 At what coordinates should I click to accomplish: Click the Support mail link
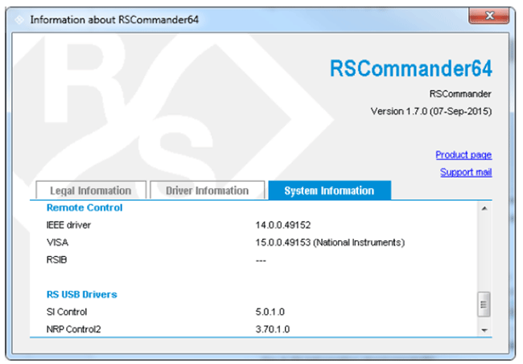coord(466,173)
